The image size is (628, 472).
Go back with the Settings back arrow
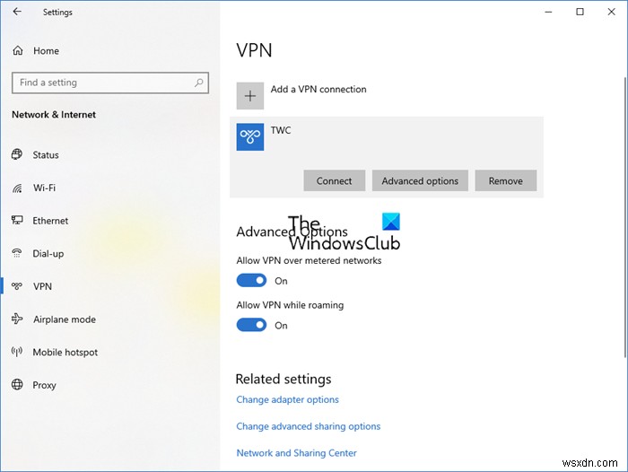pyautogui.click(x=17, y=12)
